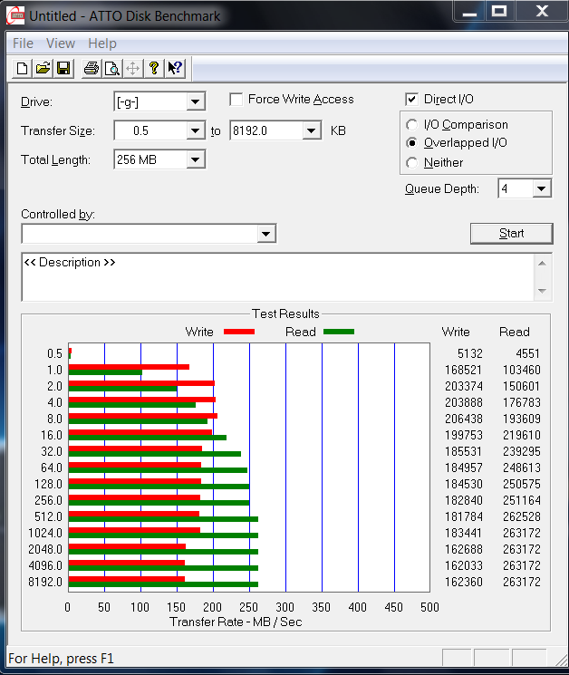Expand the Total Length dropdown
Screen dimensions: 569x675
[195, 160]
